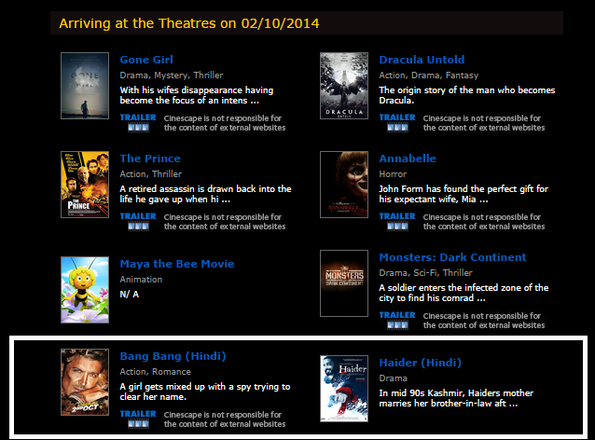Play the Gone Girl trailer
The image size is (595, 440).
(x=138, y=122)
